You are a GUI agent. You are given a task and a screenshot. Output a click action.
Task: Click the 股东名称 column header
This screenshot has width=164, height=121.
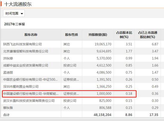click(x=31, y=34)
